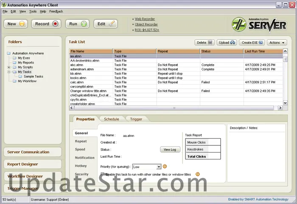Open Server Communication panel
The image size is (297, 204).
click(x=33, y=152)
